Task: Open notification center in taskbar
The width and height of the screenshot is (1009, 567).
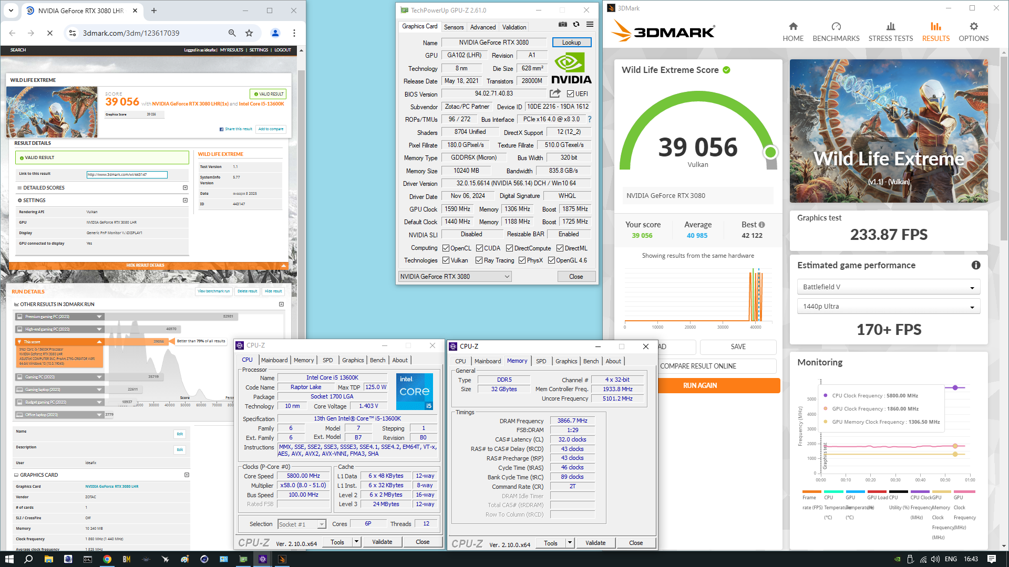Action: click(992, 559)
